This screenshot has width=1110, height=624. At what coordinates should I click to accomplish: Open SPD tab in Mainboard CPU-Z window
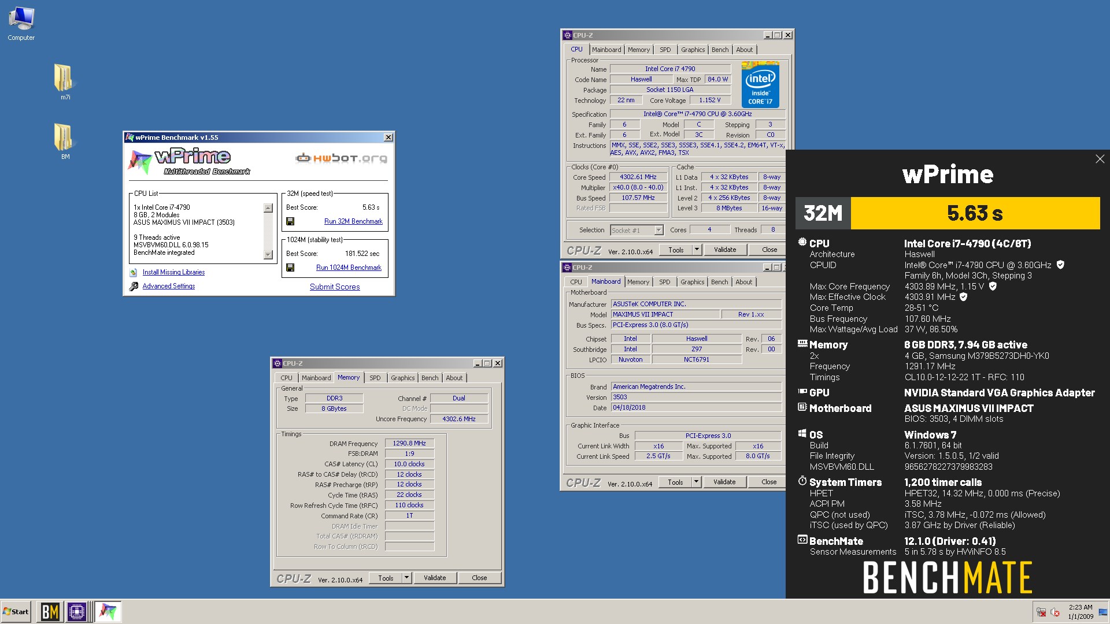coord(665,282)
